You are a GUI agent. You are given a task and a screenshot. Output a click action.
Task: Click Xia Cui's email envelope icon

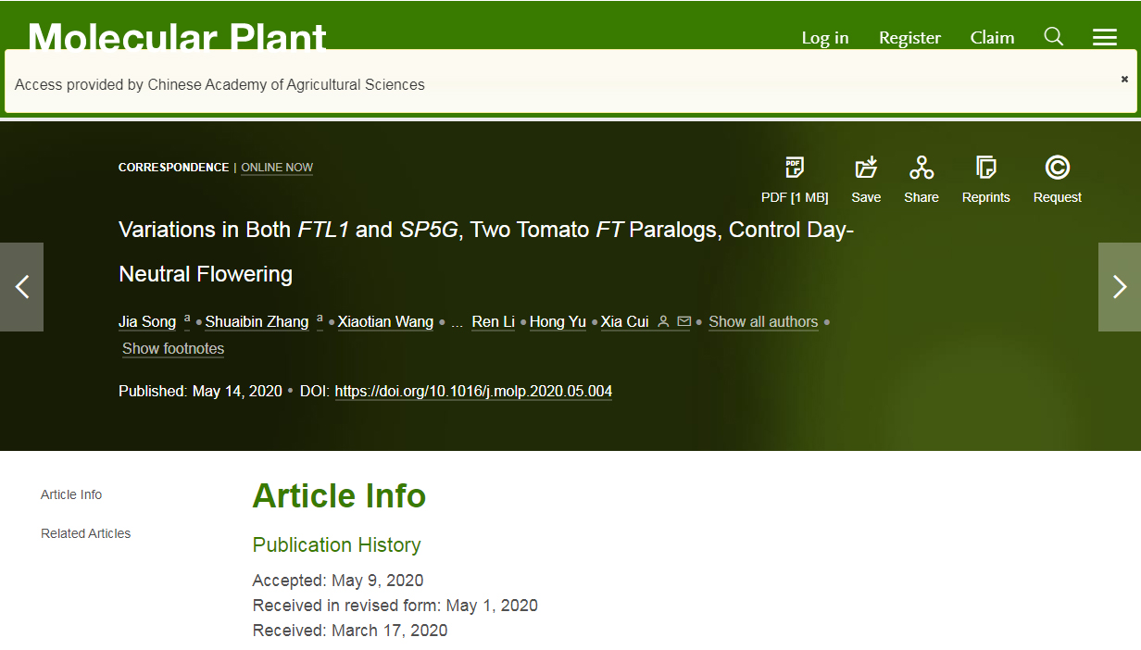click(684, 322)
